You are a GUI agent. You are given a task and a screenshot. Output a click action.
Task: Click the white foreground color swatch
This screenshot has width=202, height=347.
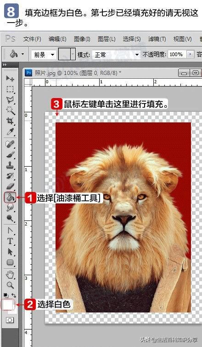tap(8, 305)
